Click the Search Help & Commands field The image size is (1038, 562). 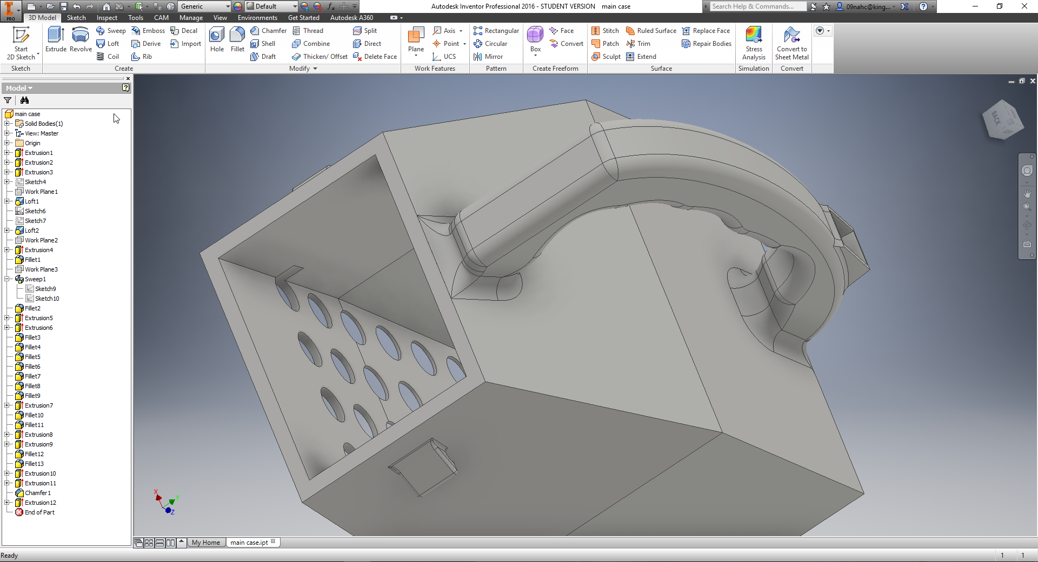tap(757, 6)
